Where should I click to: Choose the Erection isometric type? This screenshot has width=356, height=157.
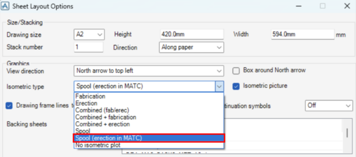[x=87, y=103]
